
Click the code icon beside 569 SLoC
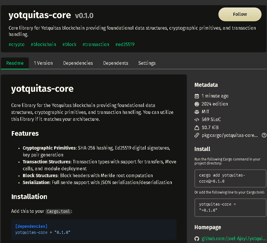pos(197,120)
